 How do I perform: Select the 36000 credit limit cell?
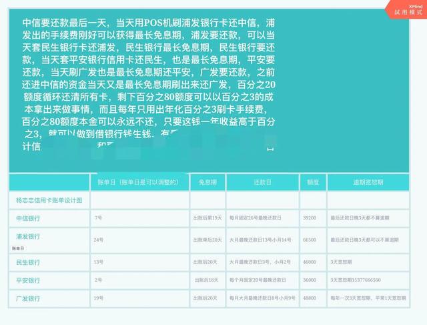coord(313,280)
